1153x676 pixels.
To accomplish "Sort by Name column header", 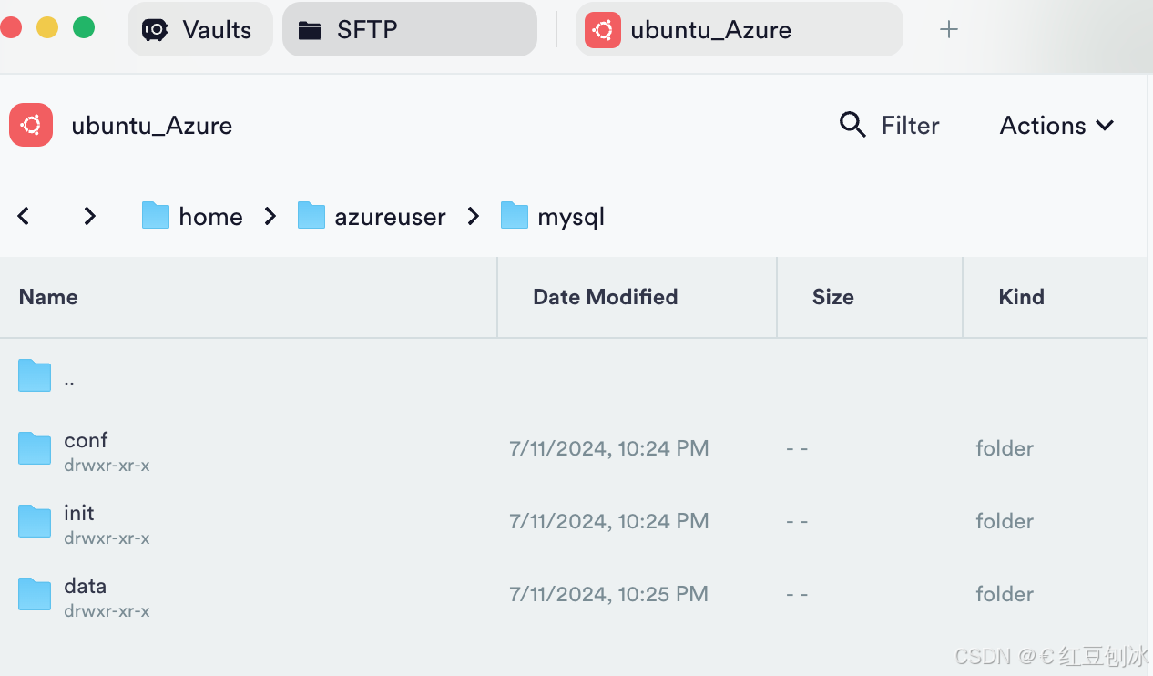I will coord(48,297).
